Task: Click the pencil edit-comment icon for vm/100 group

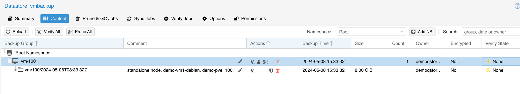Action: point(240,62)
